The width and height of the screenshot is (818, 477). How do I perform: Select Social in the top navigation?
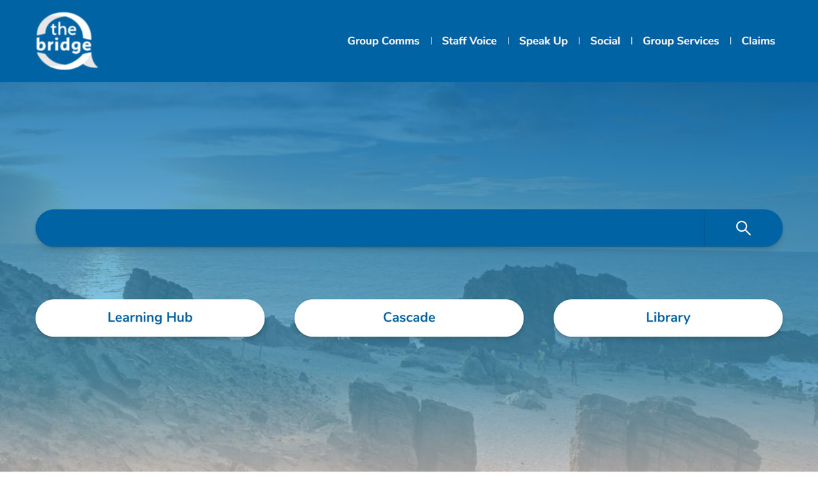point(605,41)
